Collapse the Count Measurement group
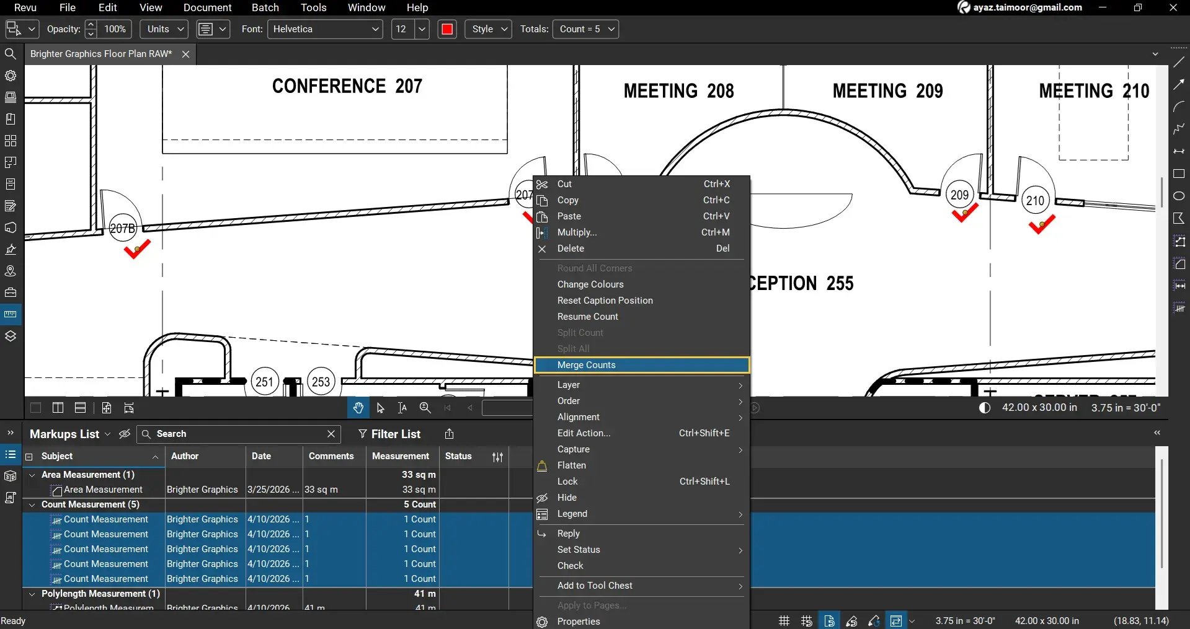1190x629 pixels. 32,504
